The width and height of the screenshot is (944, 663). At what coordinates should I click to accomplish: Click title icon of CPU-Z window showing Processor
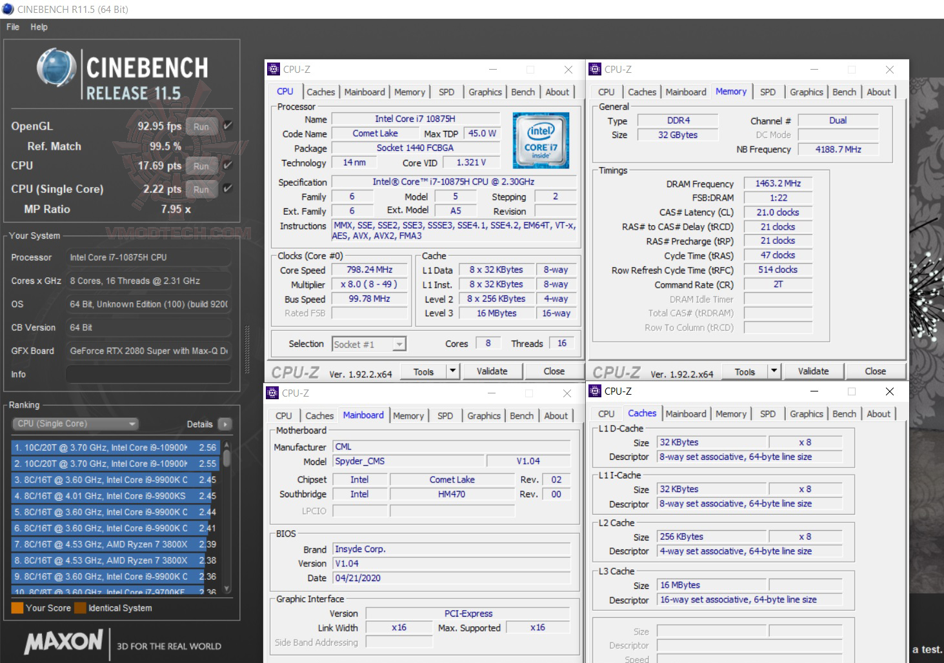point(274,70)
